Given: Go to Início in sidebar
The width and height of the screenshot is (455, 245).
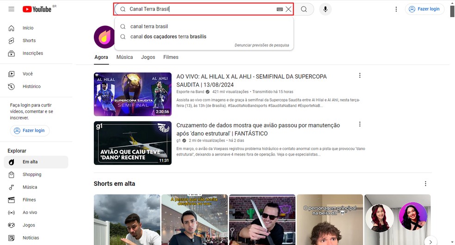Looking at the screenshot, I should coord(36,28).
